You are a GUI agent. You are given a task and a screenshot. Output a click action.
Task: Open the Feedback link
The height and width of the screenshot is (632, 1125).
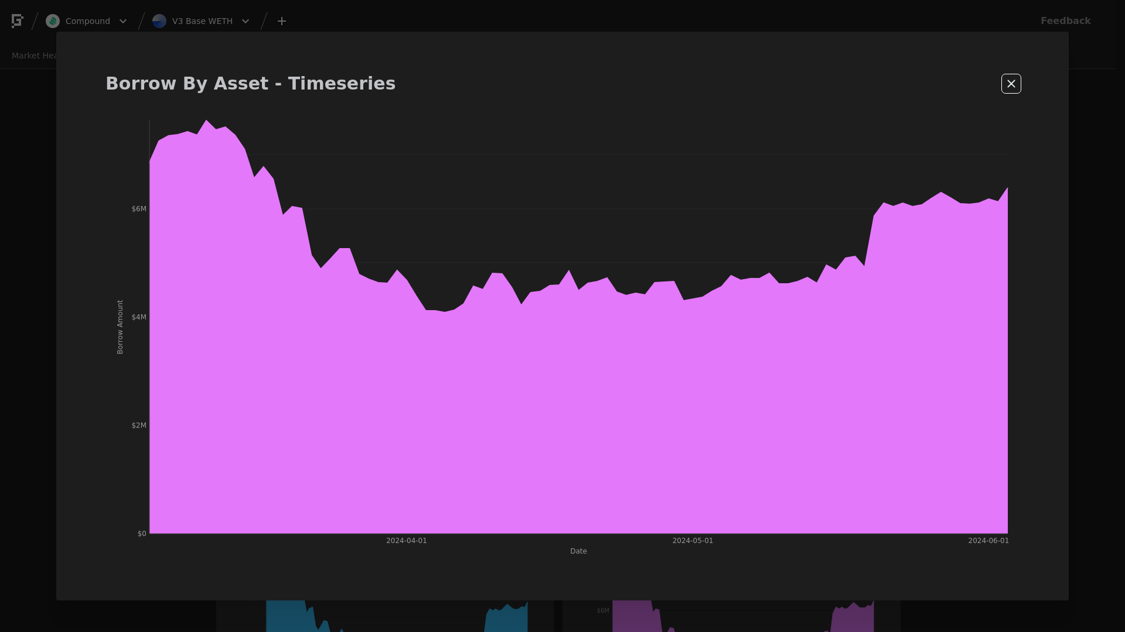point(1065,21)
